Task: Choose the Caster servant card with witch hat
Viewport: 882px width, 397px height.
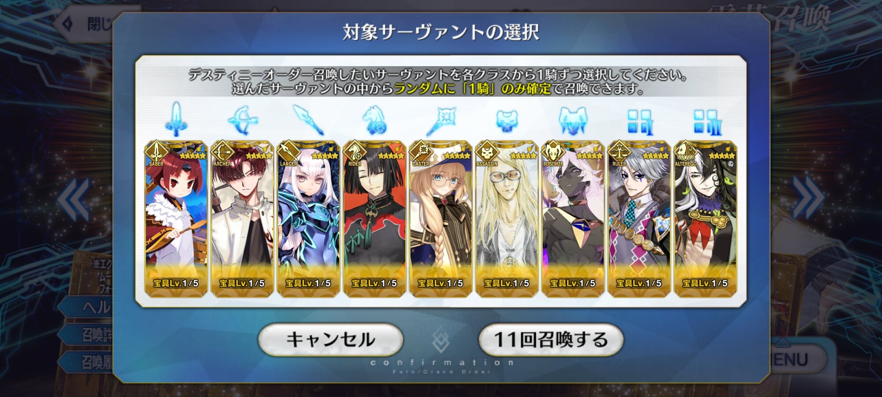Action: coord(441,219)
